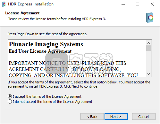Click the disabled maximize window button
Screen dimensions: 160x124
[138, 4]
